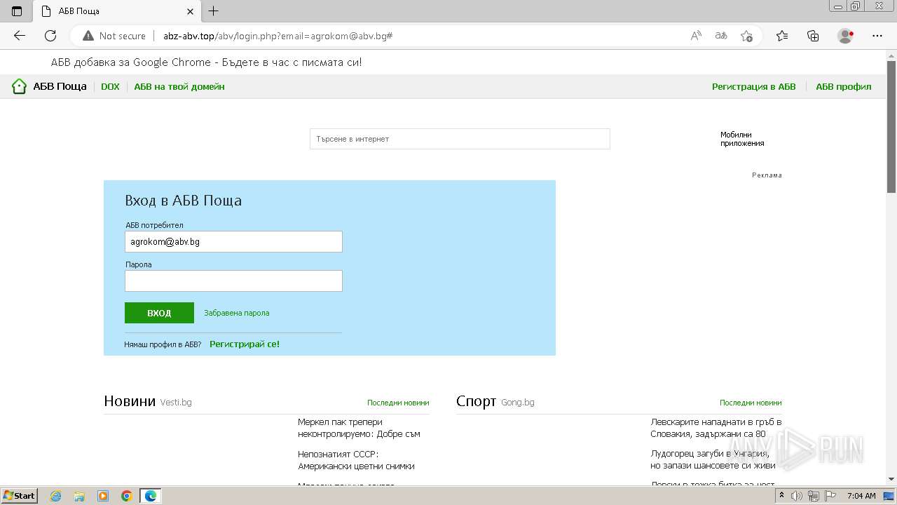The image size is (897, 505).
Task: Click the browser profile avatar
Action: pyautogui.click(x=846, y=36)
